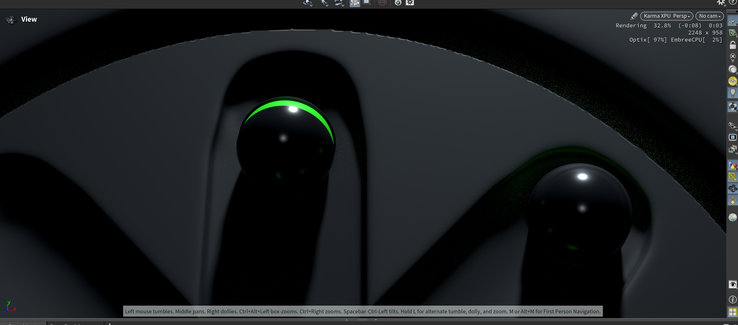738x325 pixels.
Task: Toggle the checkered cube materials display
Action: click(x=733, y=107)
